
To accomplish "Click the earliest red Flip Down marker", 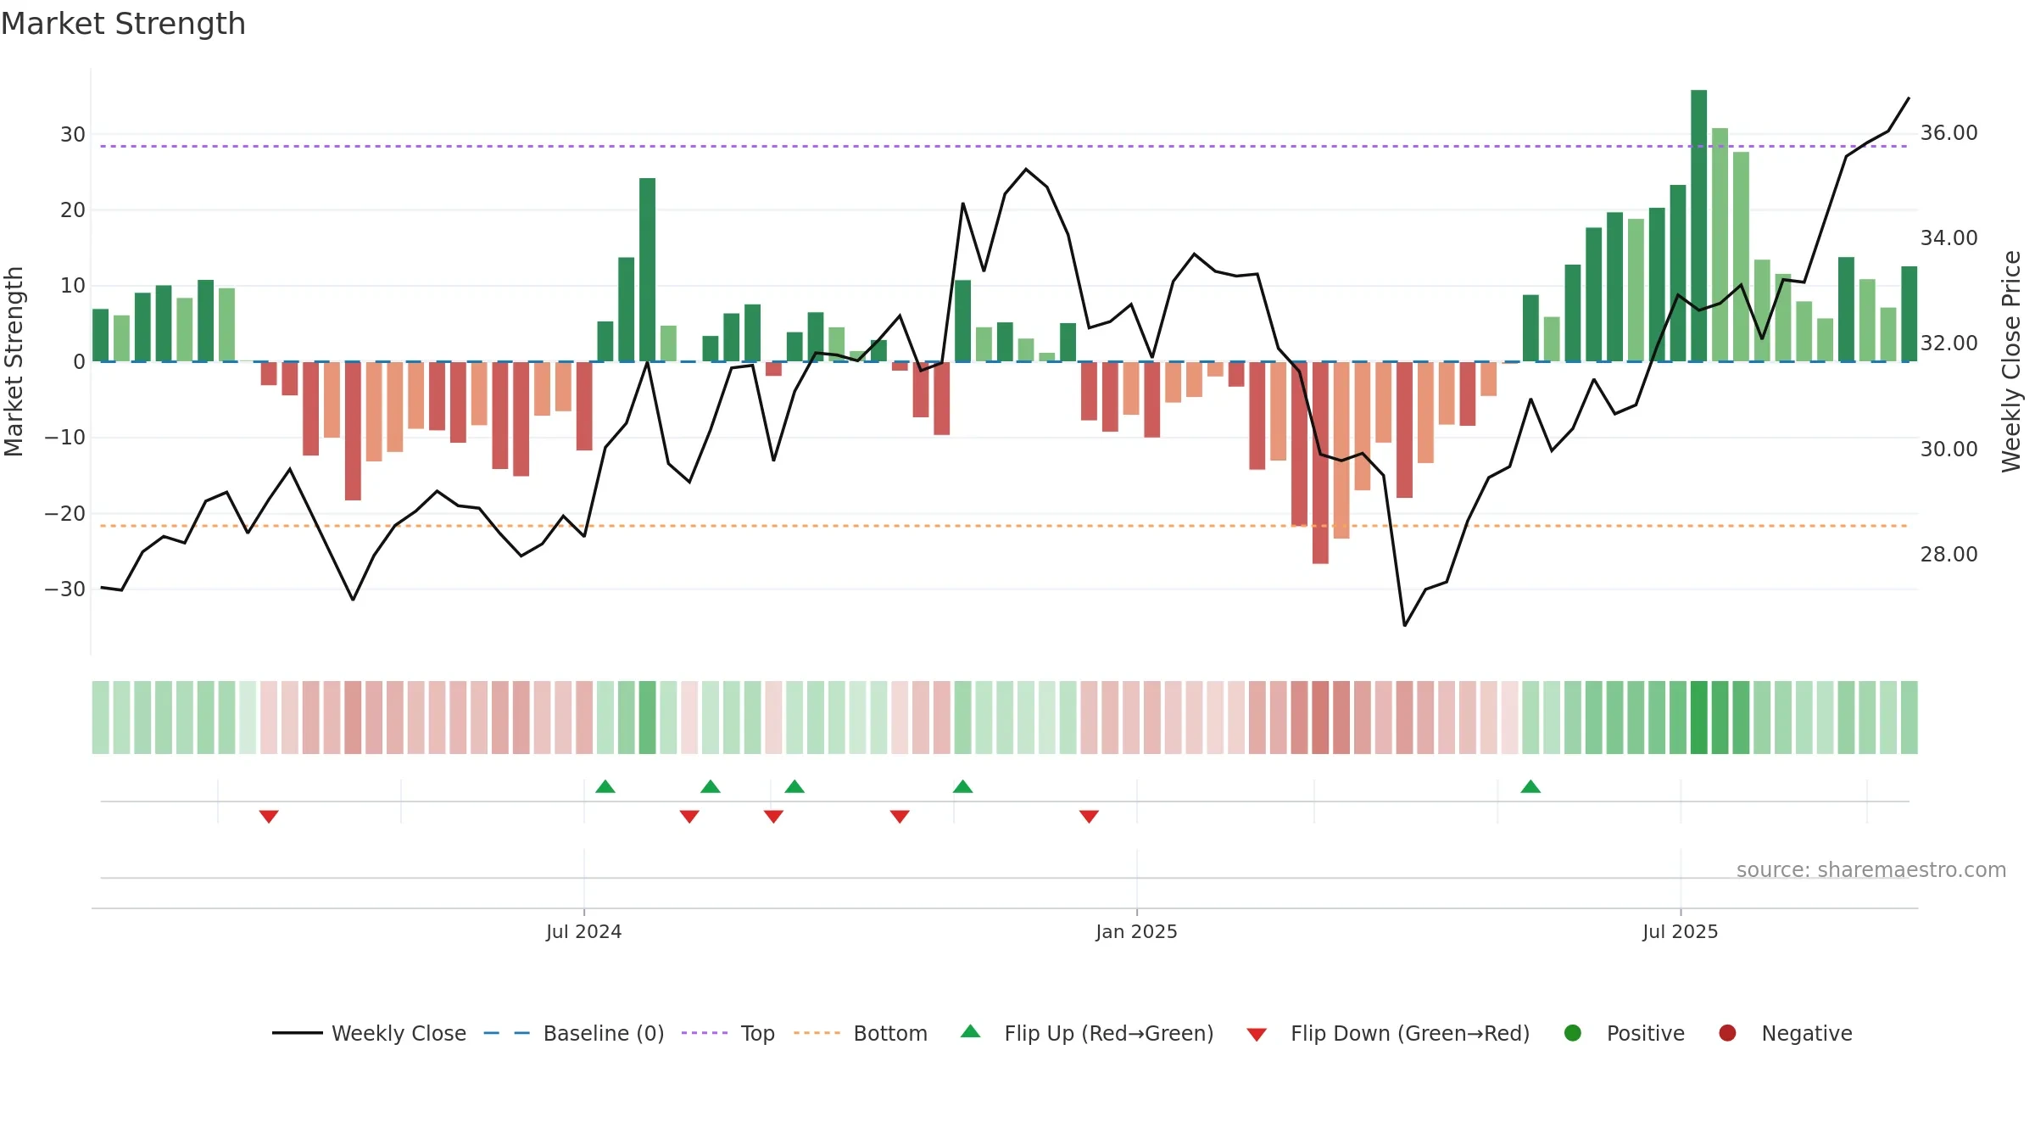I will point(269,817).
